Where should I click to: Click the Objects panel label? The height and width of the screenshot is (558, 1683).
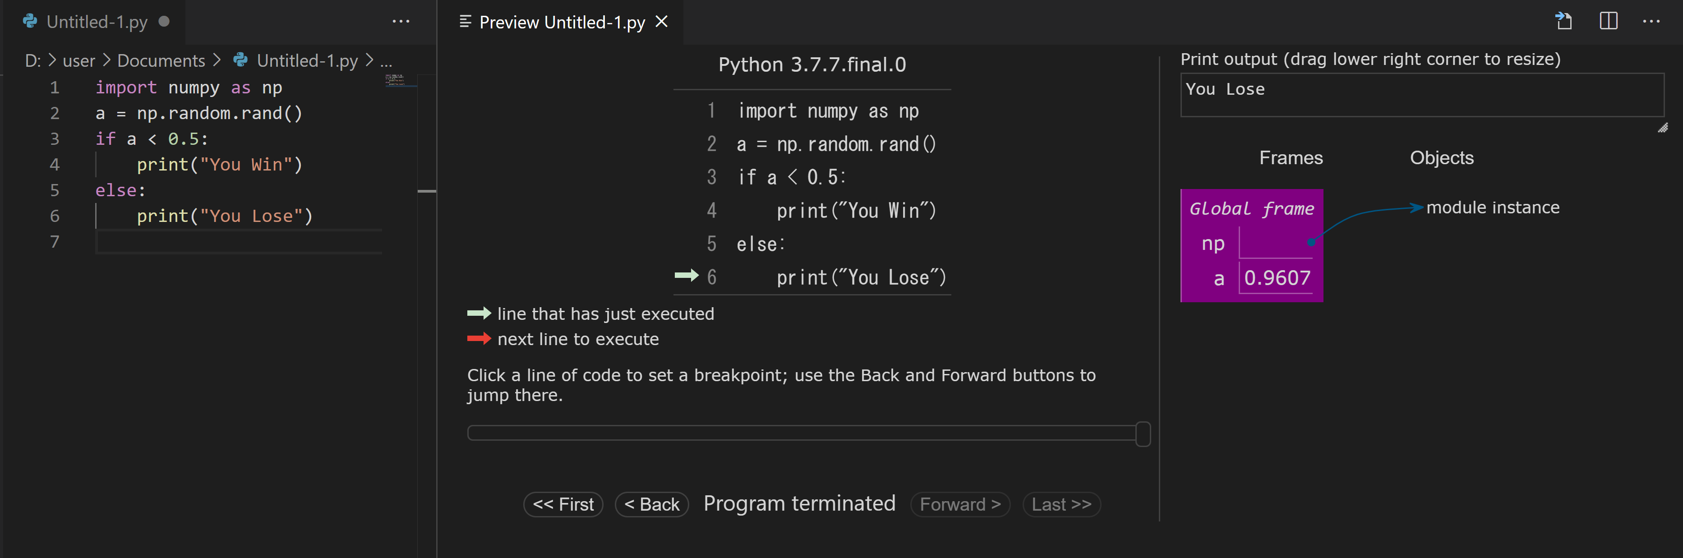tap(1443, 158)
